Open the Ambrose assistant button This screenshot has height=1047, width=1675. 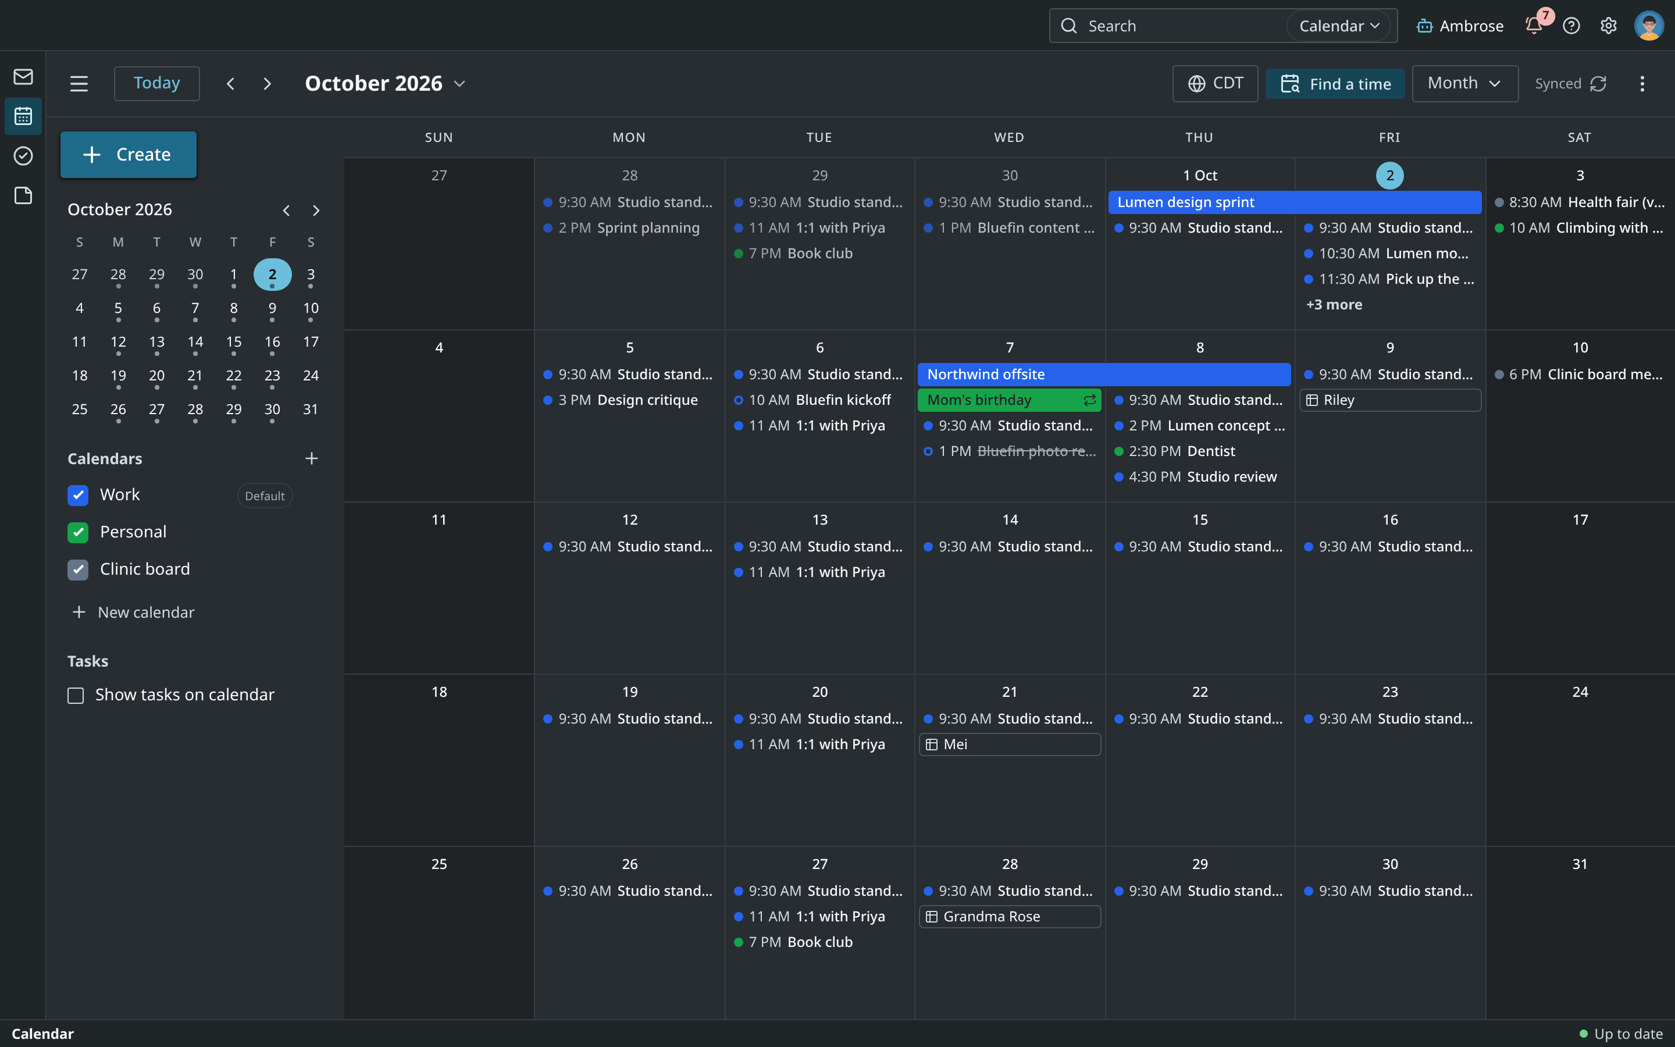tap(1460, 26)
